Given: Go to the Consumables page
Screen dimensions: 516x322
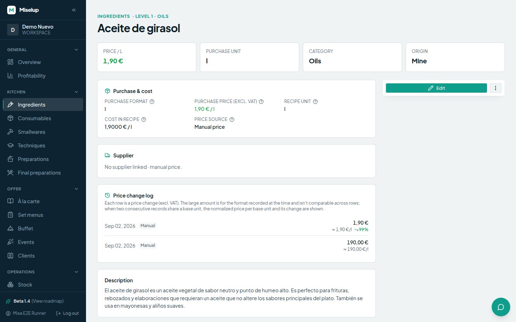Looking at the screenshot, I should [43, 118].
